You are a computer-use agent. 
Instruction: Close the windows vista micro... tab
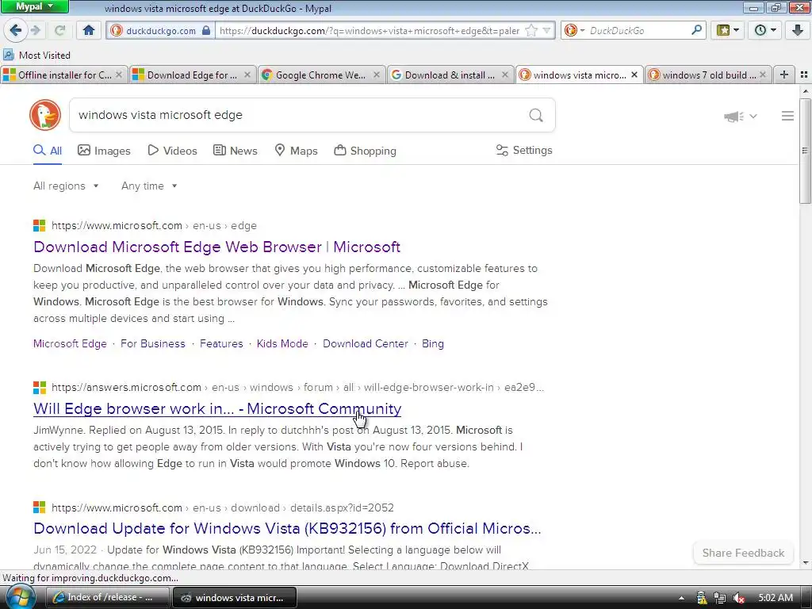click(x=634, y=75)
